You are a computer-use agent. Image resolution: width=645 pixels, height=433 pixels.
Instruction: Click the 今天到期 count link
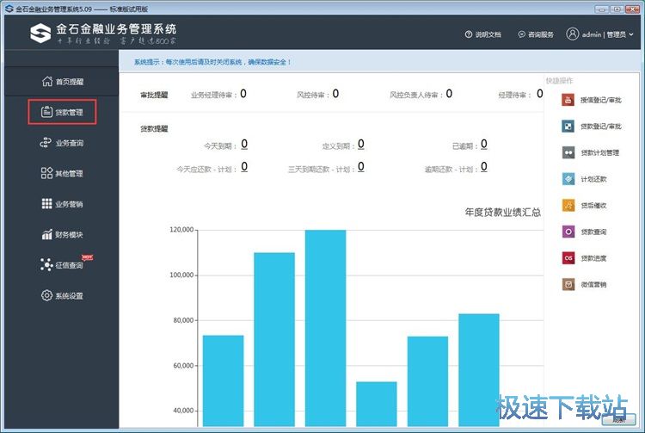point(244,144)
